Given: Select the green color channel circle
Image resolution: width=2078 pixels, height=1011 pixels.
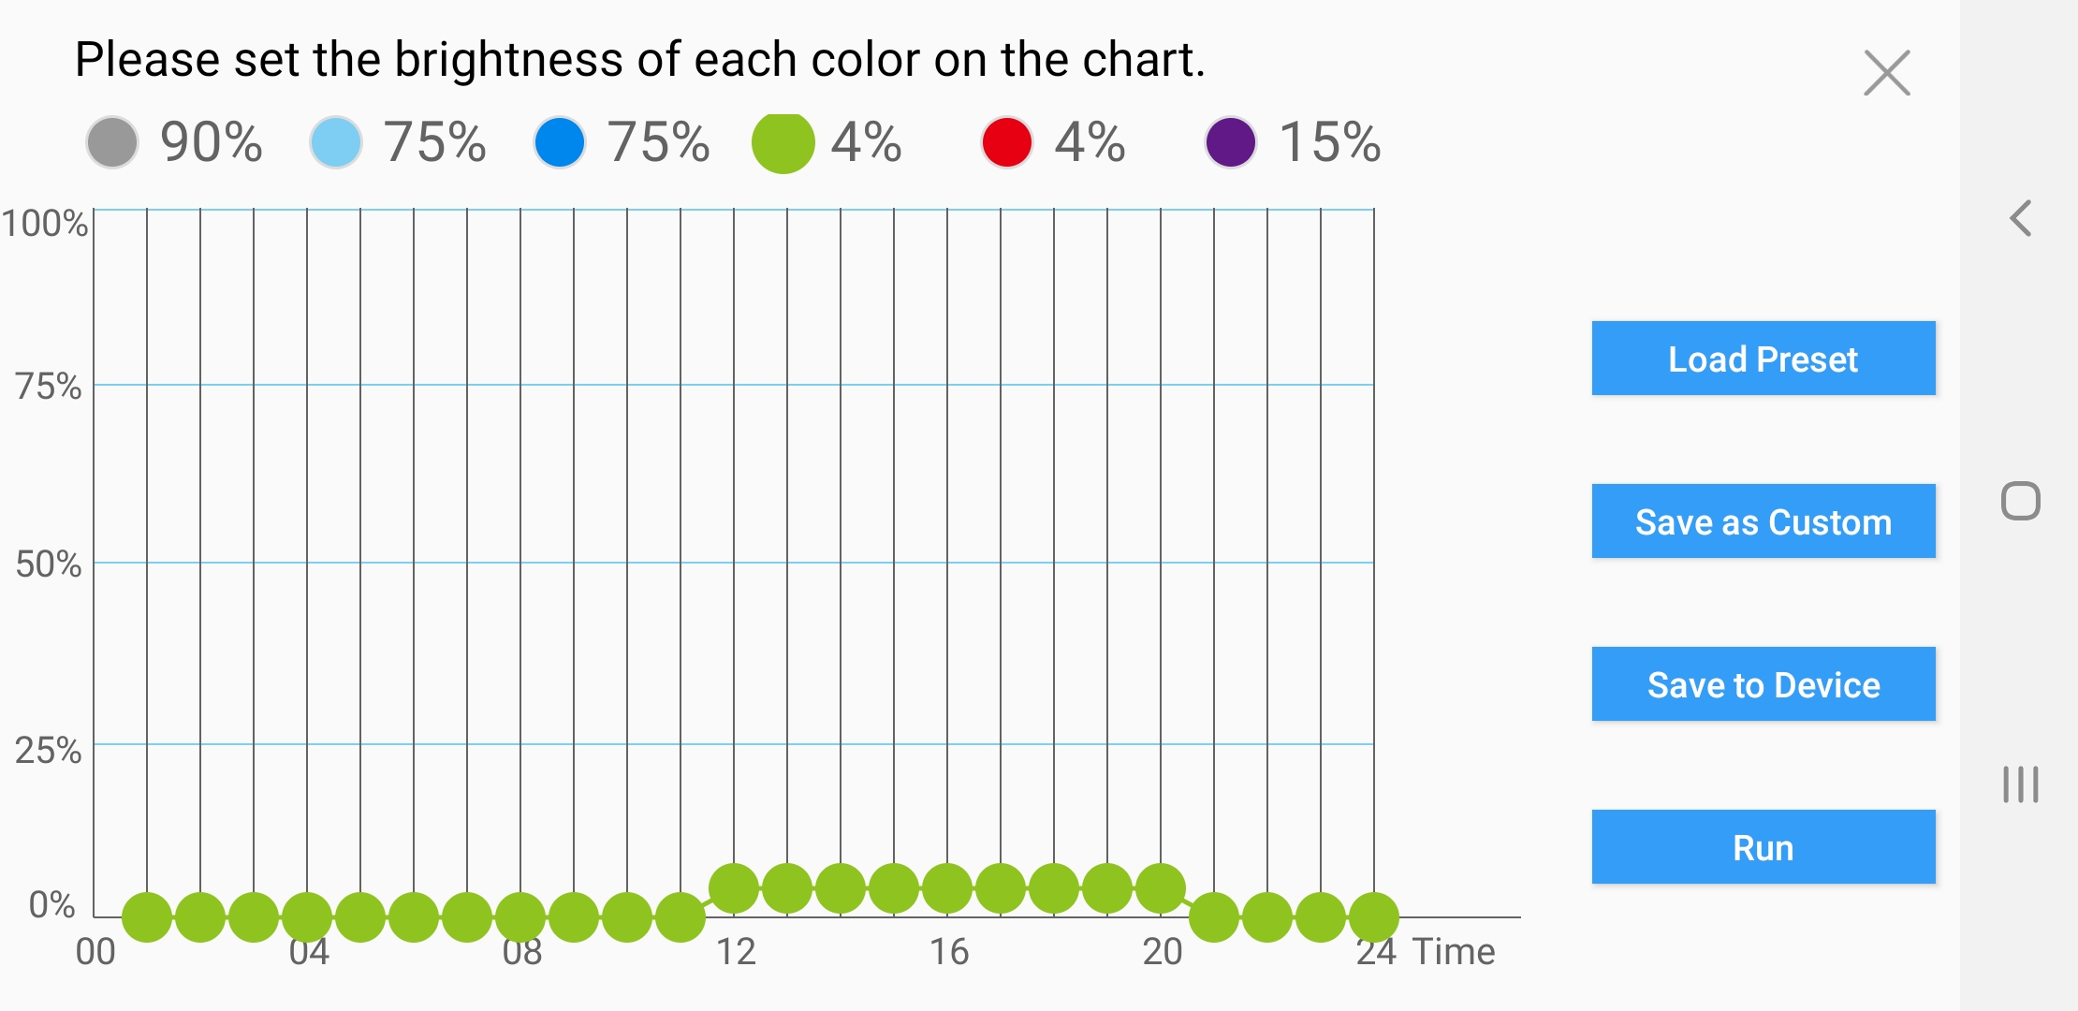Looking at the screenshot, I should pos(783,142).
